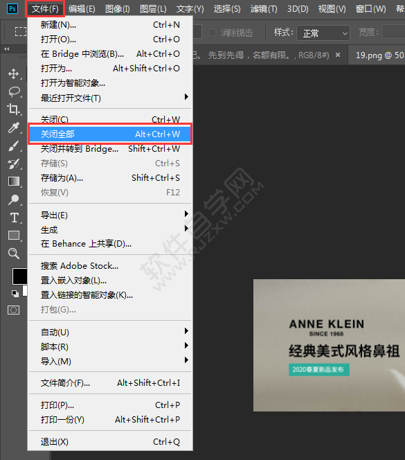This screenshot has width=405, height=460.
Task: Select the Zoom tool
Action: click(x=14, y=254)
